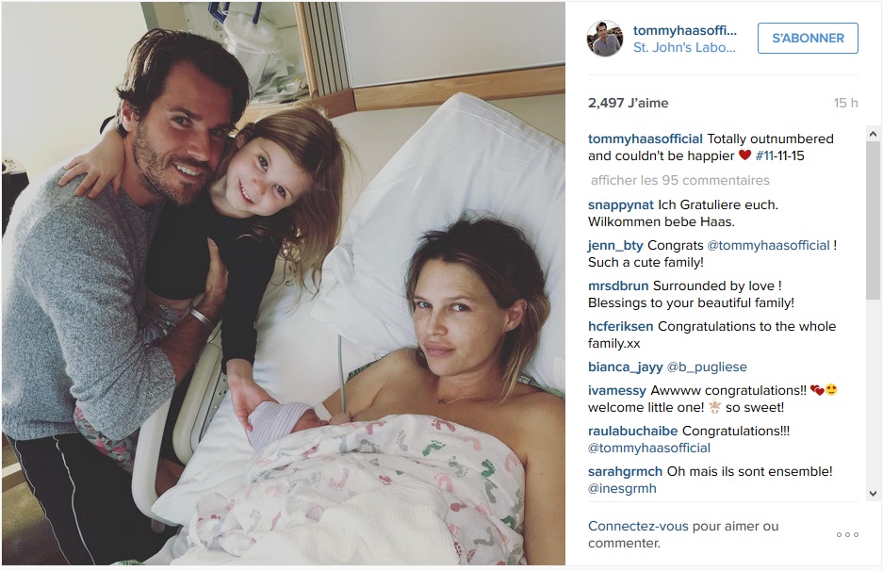The image size is (883, 571).
Task: Open ivamessy commenter profile
Action: click(x=617, y=391)
